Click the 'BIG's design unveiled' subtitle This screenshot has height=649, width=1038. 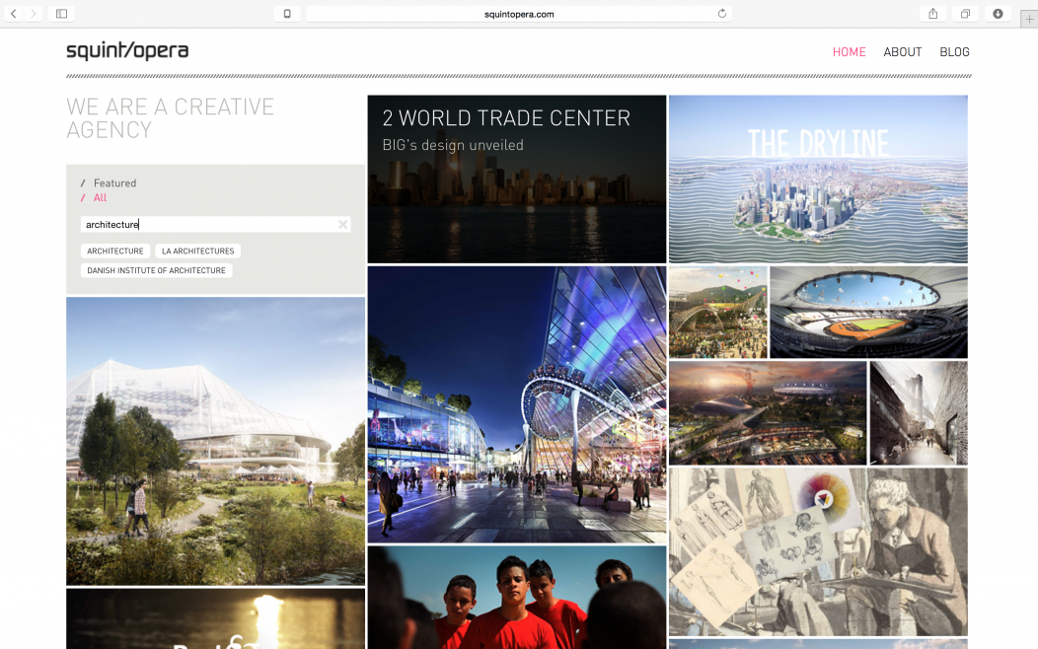453,145
